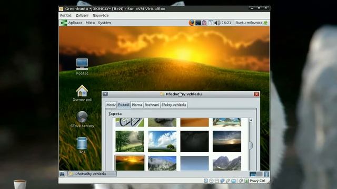This screenshot has width=337, height=189.
Task: Switch to the first workspace in switcher
Action: click(x=253, y=174)
